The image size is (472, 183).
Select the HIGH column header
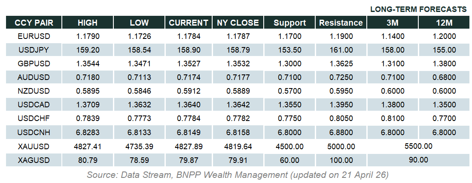(x=88, y=23)
